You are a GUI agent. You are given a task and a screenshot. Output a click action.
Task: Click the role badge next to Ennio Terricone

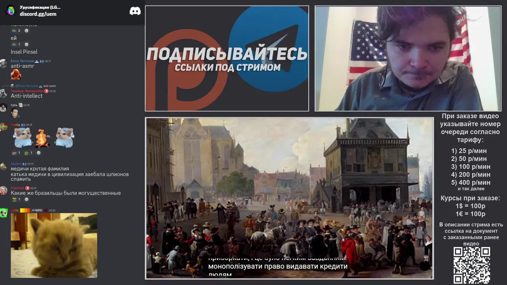(x=37, y=61)
